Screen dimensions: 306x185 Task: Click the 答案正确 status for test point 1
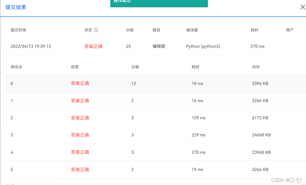point(80,101)
